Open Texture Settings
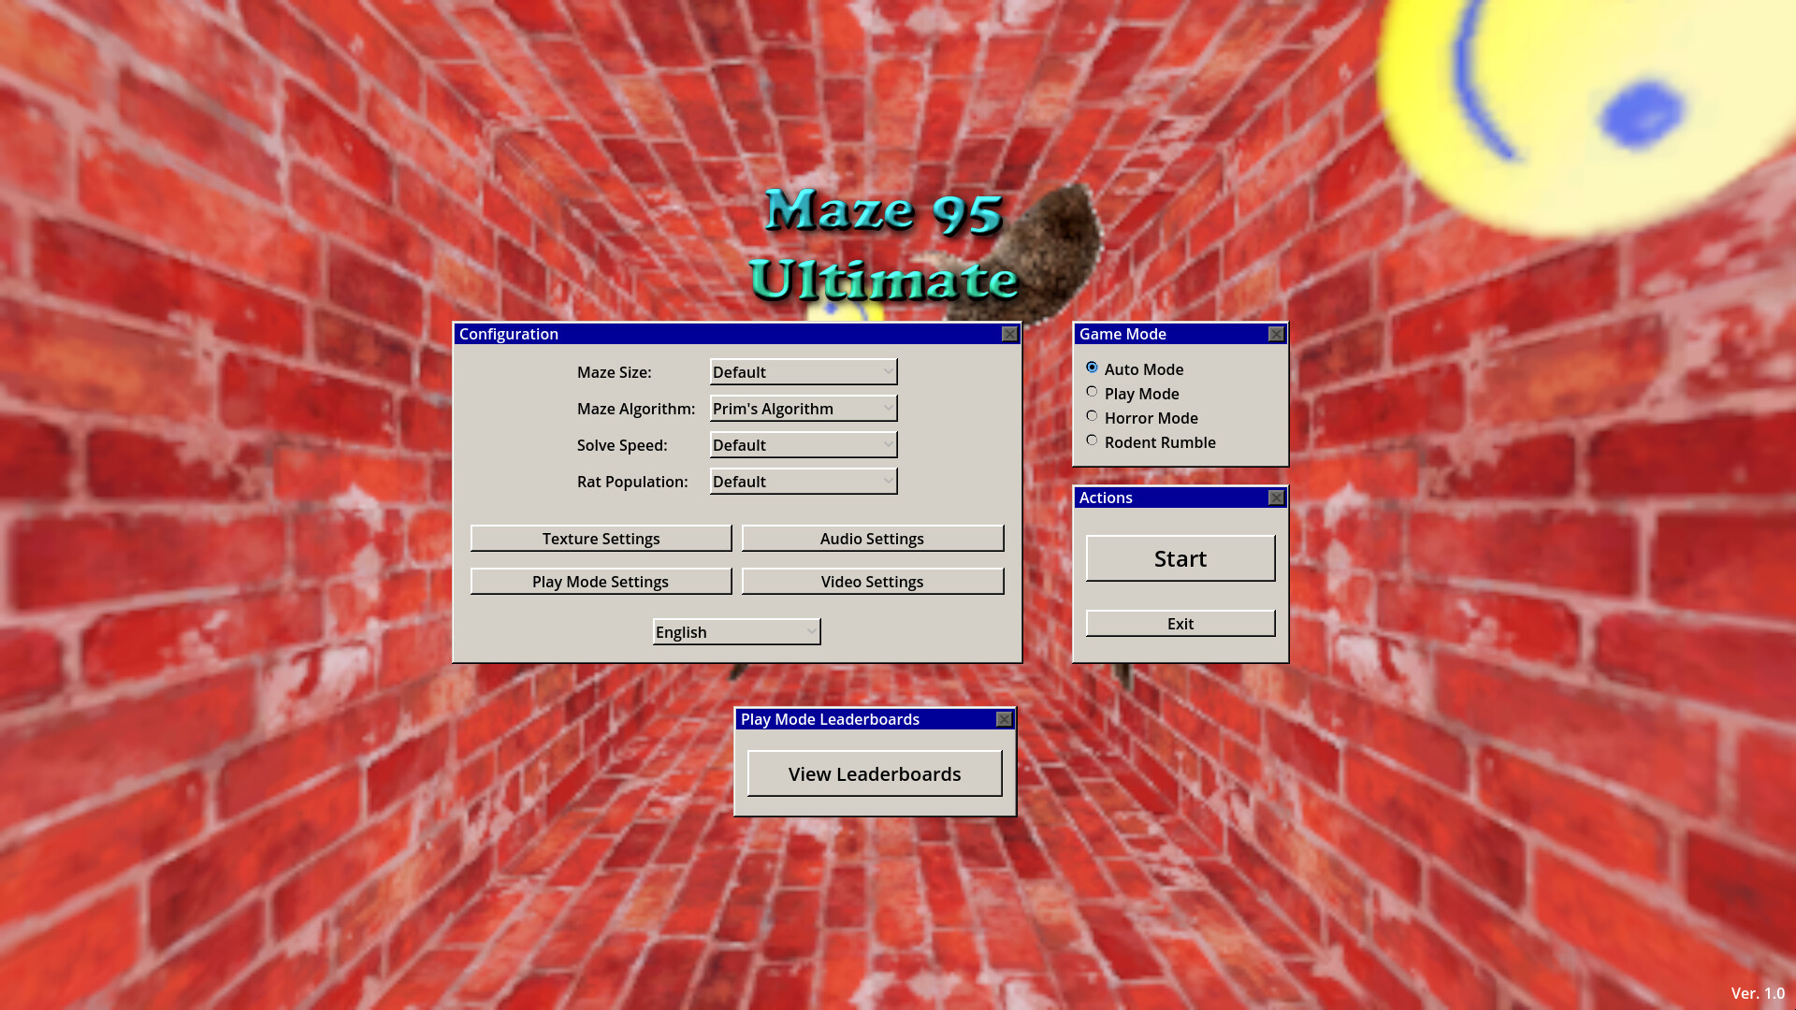Viewport: 1796px width, 1010px height. (x=601, y=539)
